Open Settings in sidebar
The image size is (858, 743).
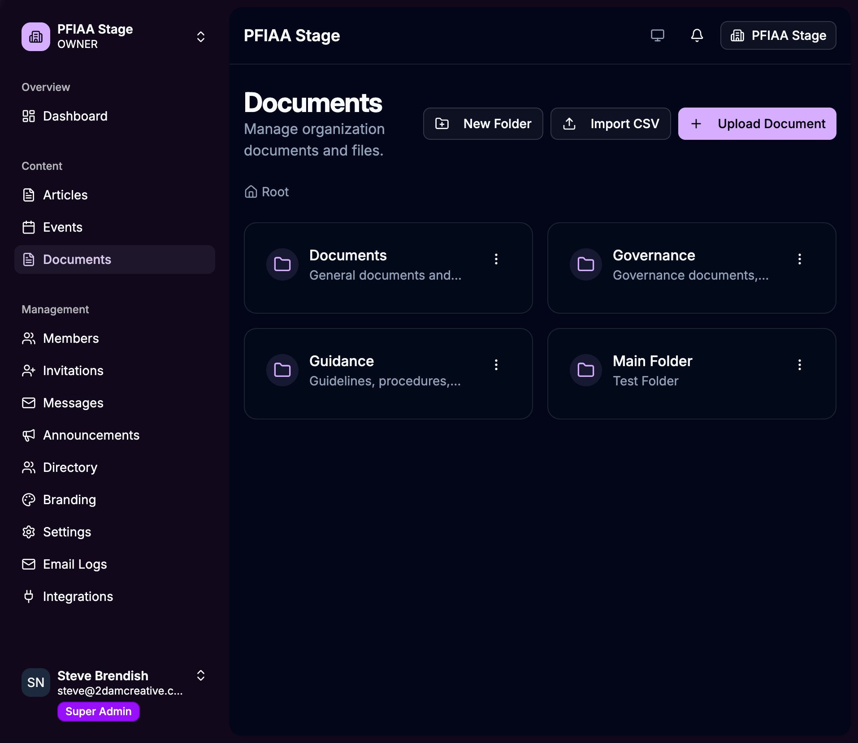point(115,532)
